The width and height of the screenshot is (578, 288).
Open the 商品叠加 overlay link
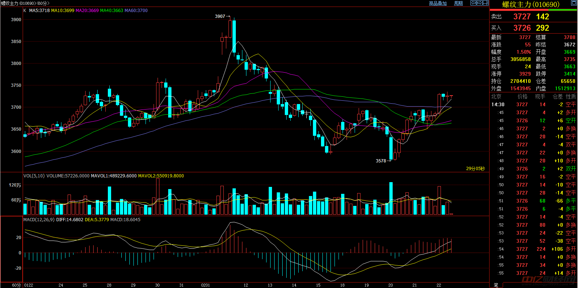[438, 3]
